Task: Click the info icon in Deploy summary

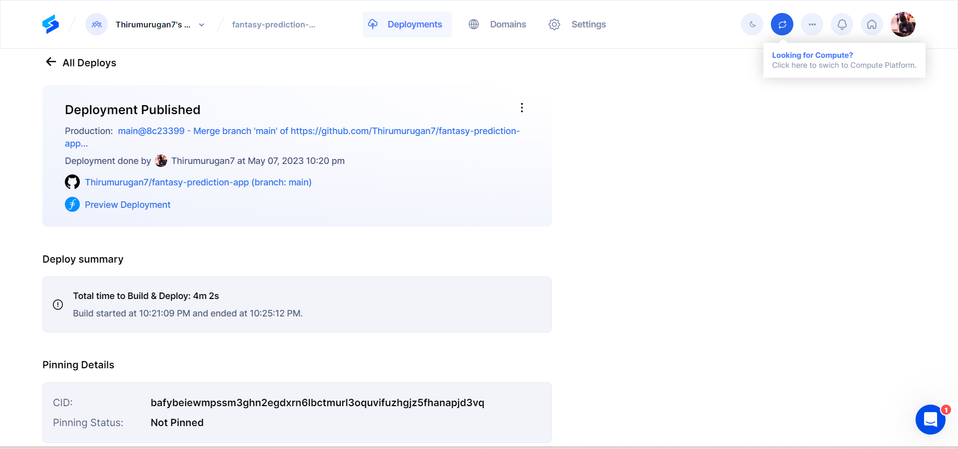Action: point(58,304)
